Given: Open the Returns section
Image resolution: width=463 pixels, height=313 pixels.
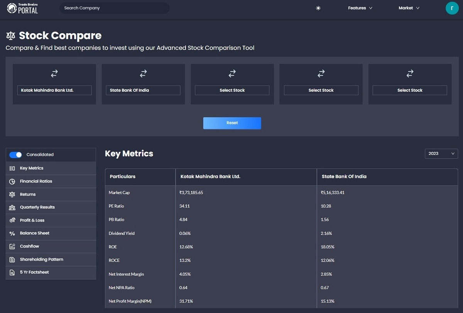Looking at the screenshot, I should (x=51, y=195).
